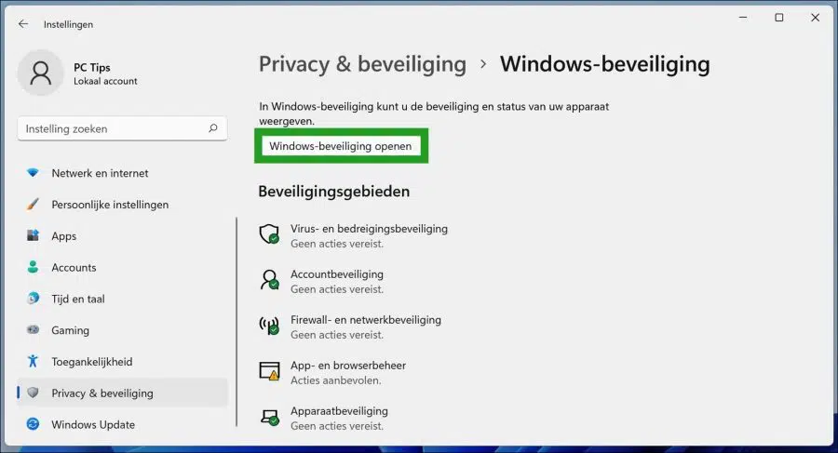Click the Accounts person icon
Viewport: 838px width, 453px height.
[x=33, y=267]
